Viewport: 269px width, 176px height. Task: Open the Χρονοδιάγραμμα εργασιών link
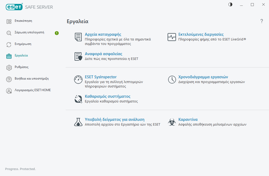[203, 77]
